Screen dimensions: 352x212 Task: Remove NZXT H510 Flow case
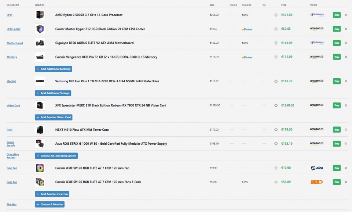point(346,130)
